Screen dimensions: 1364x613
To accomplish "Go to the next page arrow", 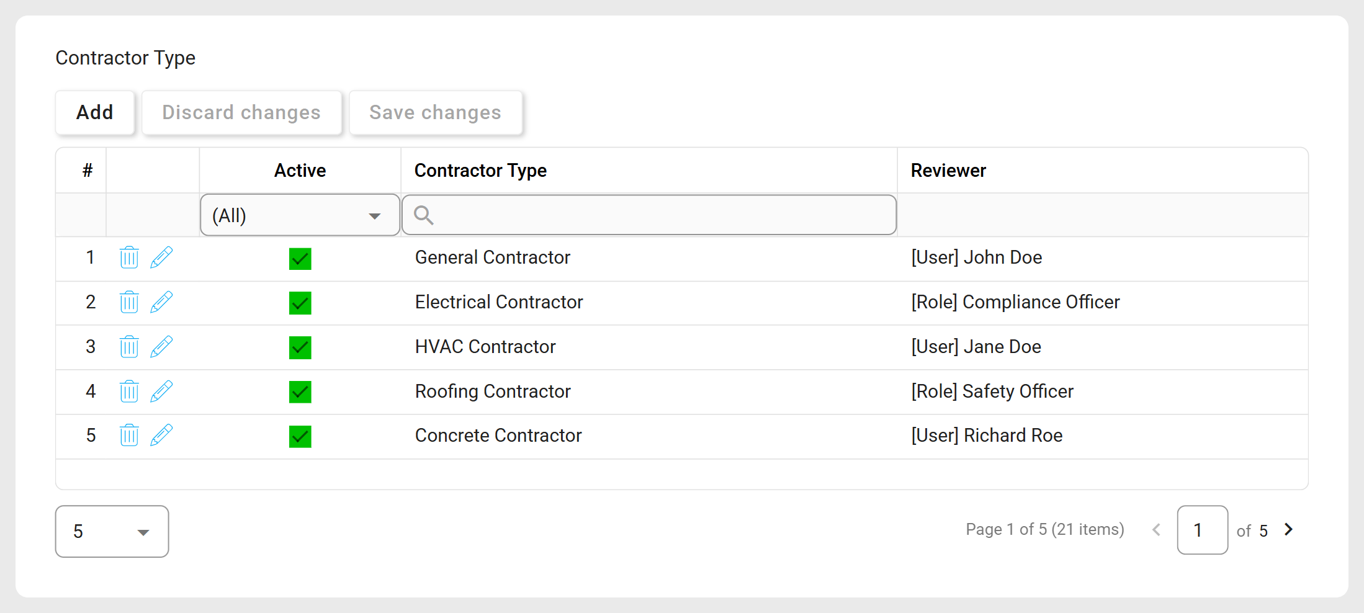I will point(1289,529).
